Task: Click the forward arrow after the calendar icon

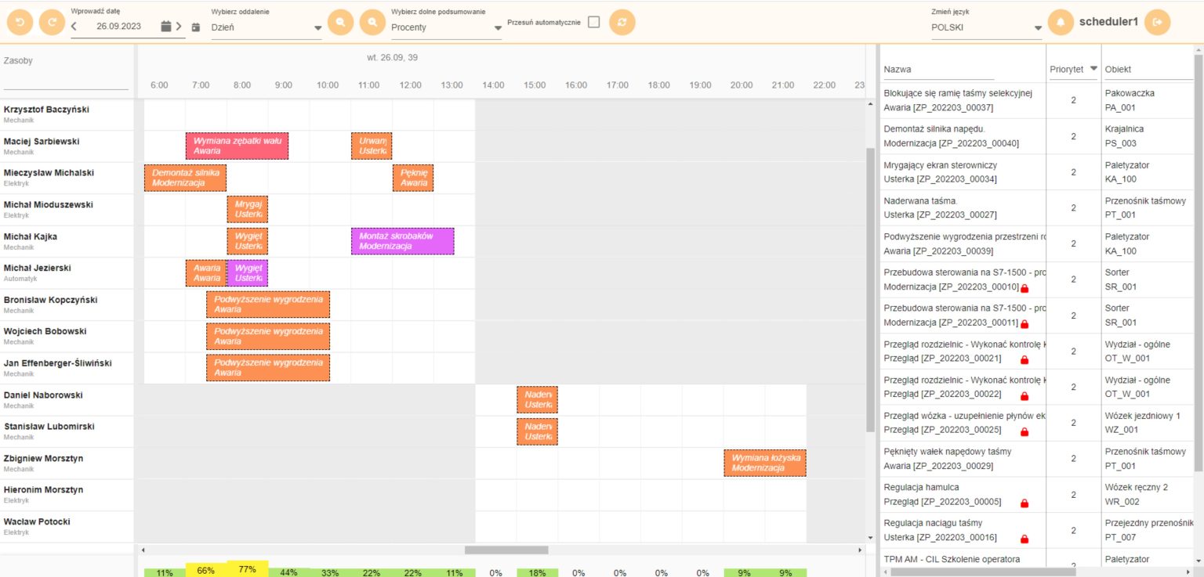Action: pos(177,24)
